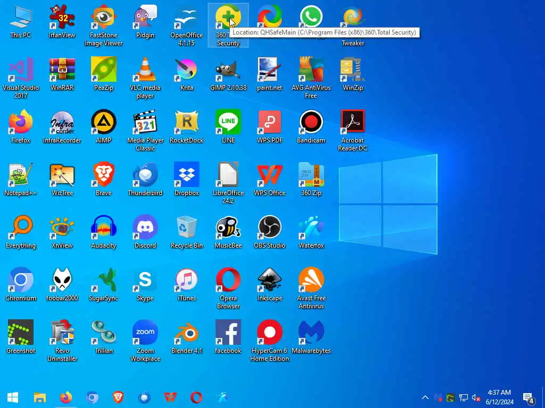Select the Pidgin desktop shortcut
This screenshot has height=408, width=545.
coord(145,21)
